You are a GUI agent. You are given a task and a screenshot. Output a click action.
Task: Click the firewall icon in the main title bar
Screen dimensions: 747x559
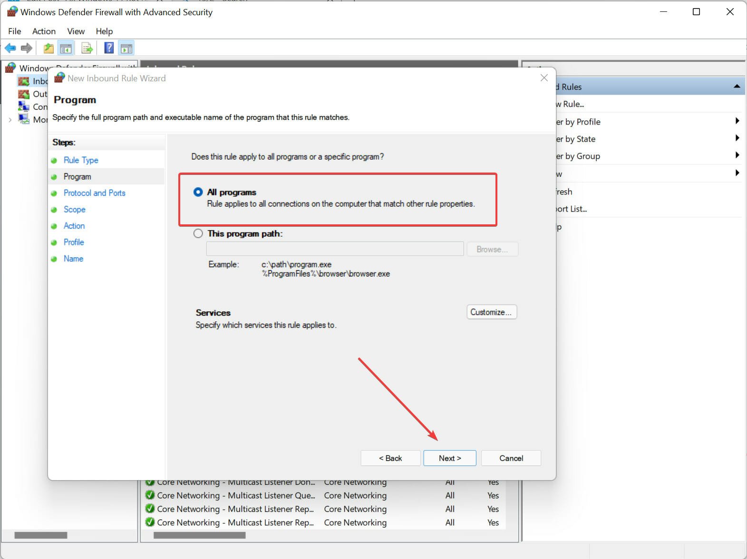coord(12,12)
